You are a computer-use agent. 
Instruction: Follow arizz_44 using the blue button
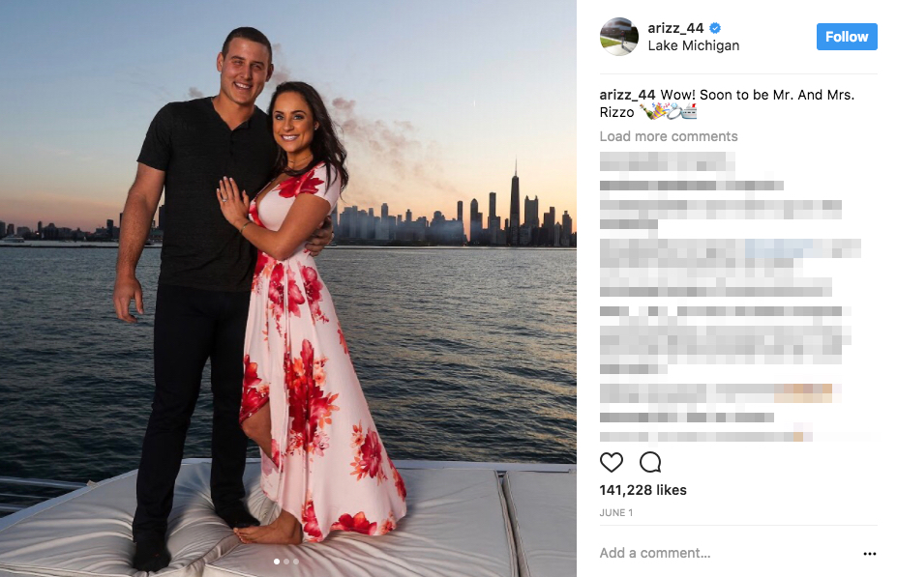(x=847, y=37)
